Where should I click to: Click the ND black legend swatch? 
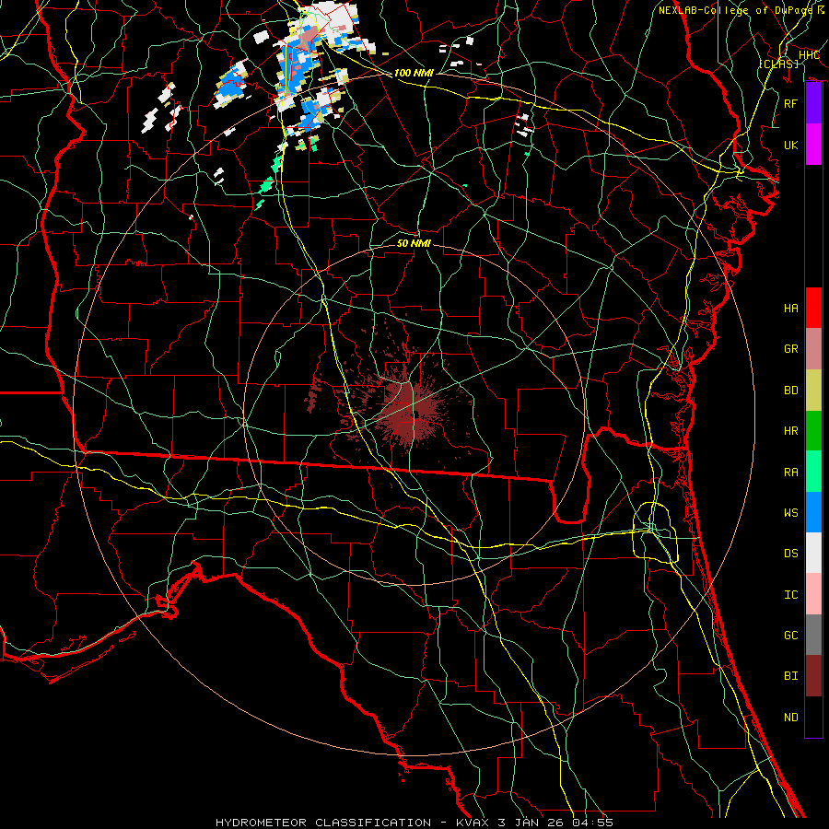coord(813,717)
